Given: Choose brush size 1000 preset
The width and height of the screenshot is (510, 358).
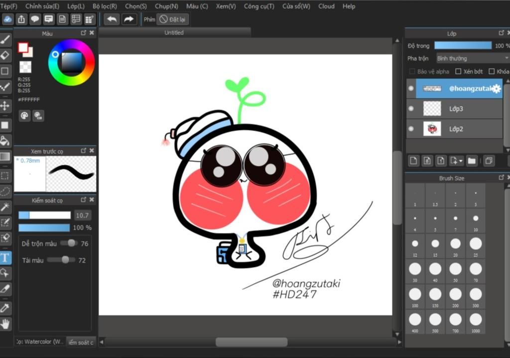Looking at the screenshot, I should click(476, 322).
